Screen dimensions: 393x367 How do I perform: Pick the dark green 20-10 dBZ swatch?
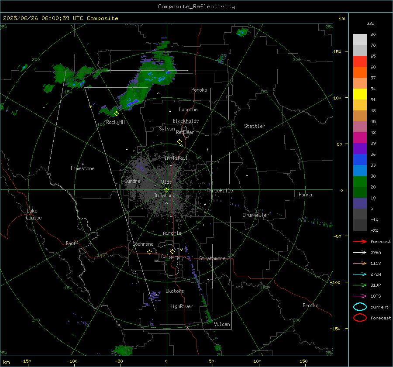click(360, 192)
